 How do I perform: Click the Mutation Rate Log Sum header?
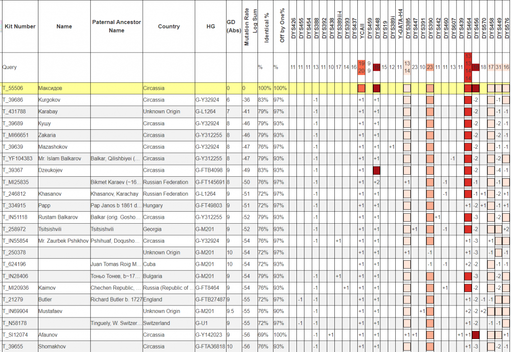(x=251, y=26)
